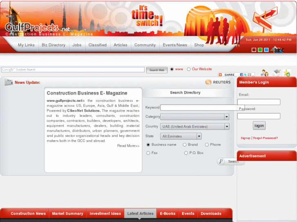297x222 pixels.
Task: Click the star add-to-favorites icon
Action: 286,73
